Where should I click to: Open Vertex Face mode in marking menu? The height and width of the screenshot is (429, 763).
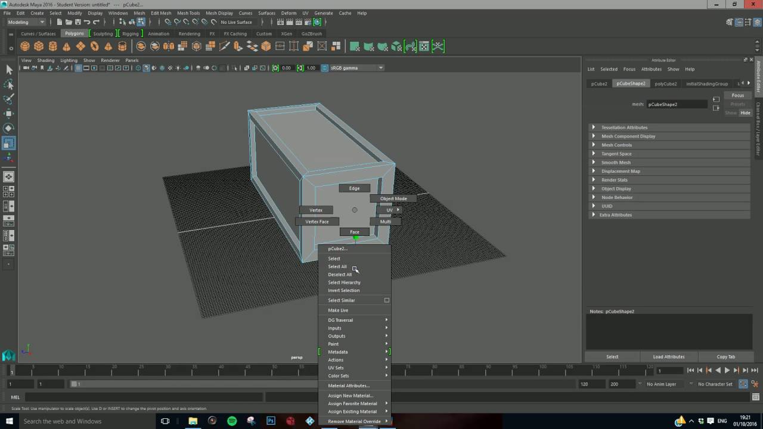tap(317, 222)
